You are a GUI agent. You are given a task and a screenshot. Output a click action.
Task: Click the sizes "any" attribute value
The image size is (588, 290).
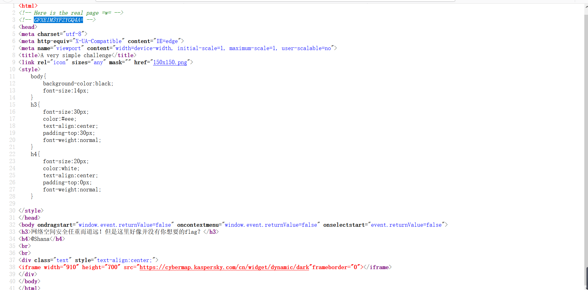click(98, 62)
